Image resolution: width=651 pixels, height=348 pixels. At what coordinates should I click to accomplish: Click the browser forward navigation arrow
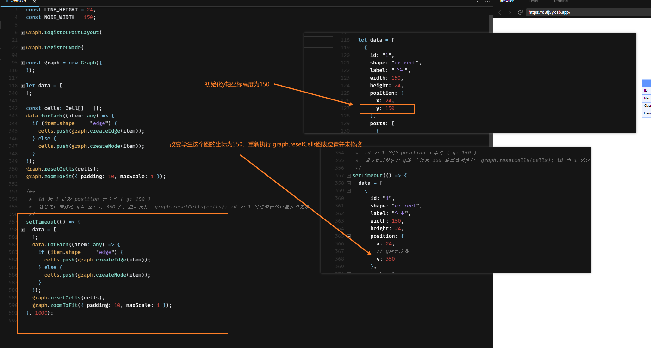pos(510,12)
